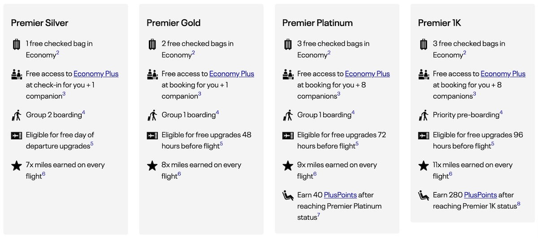This screenshot has height=238, width=538.
Task: Click the Premier Gold heading
Action: click(174, 23)
